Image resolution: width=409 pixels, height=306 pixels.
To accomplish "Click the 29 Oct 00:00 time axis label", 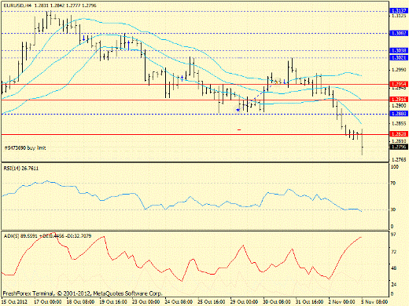I will (245, 302).
